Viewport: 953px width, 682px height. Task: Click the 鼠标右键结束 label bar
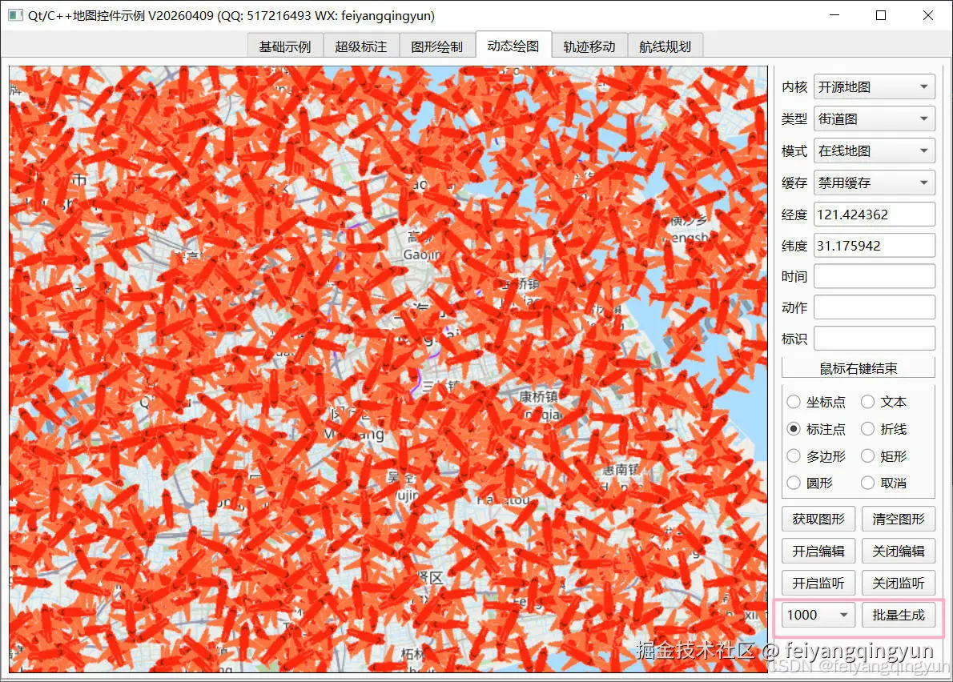click(859, 368)
